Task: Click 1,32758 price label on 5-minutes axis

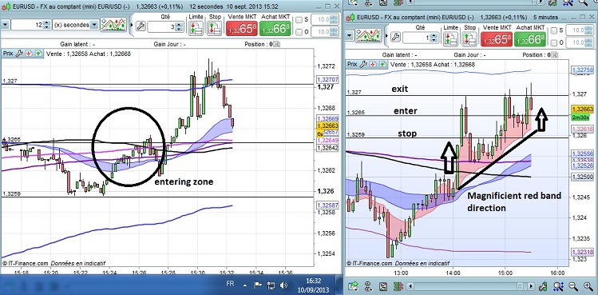Action: [581, 70]
